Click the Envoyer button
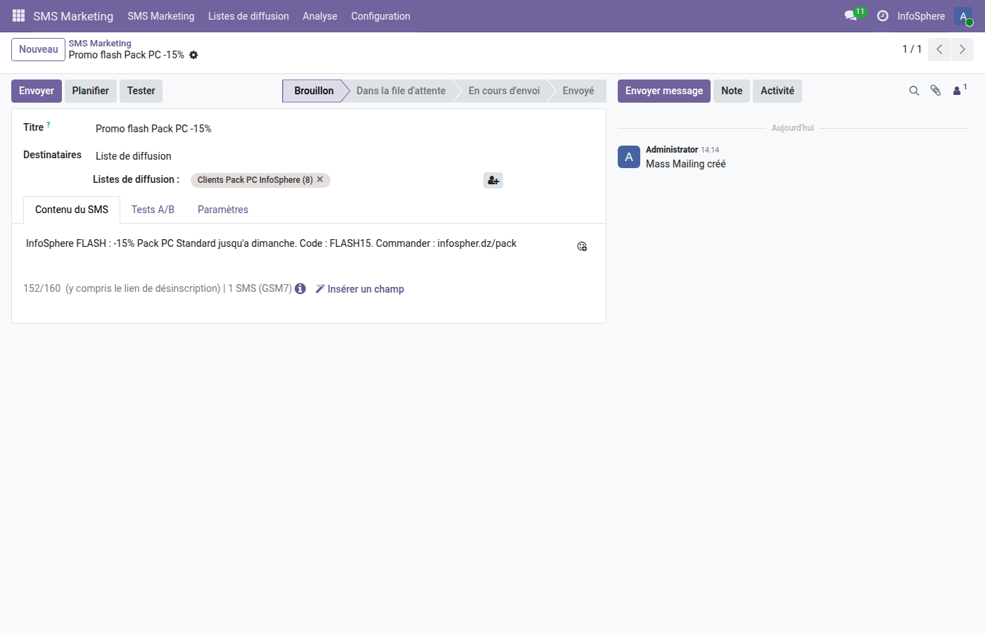 37,91
